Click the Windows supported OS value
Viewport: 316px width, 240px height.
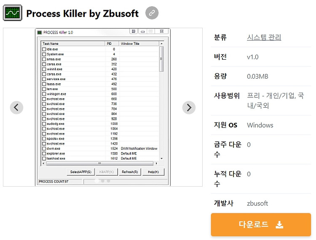point(260,125)
